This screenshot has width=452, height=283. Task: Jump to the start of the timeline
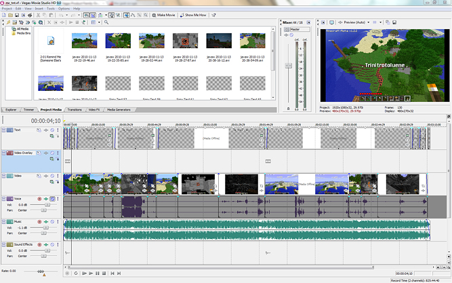tap(112, 273)
